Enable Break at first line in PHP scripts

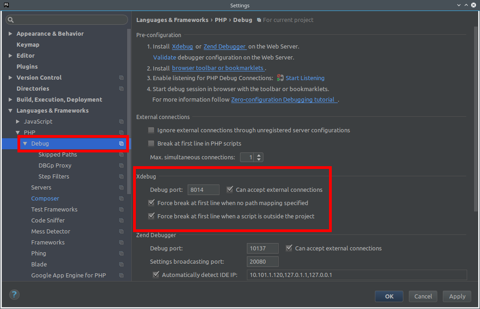click(x=151, y=143)
